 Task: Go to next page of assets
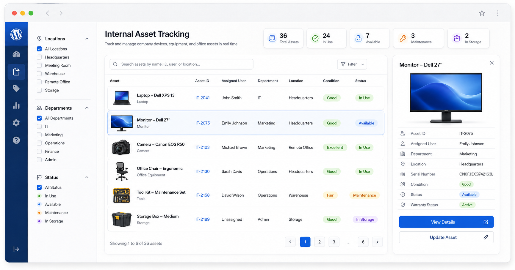coord(377,242)
